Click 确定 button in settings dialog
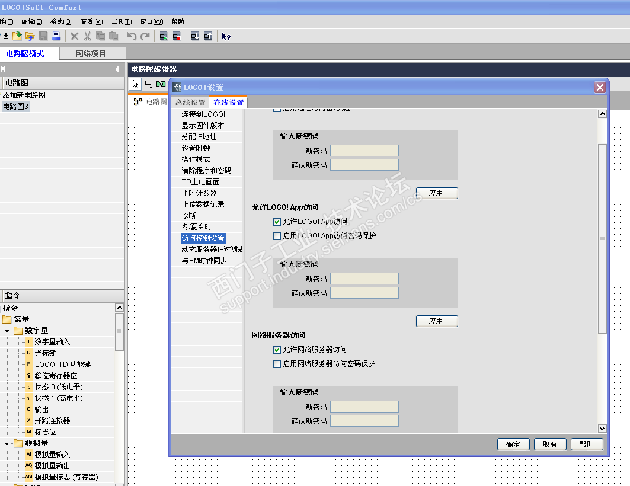 coord(513,445)
